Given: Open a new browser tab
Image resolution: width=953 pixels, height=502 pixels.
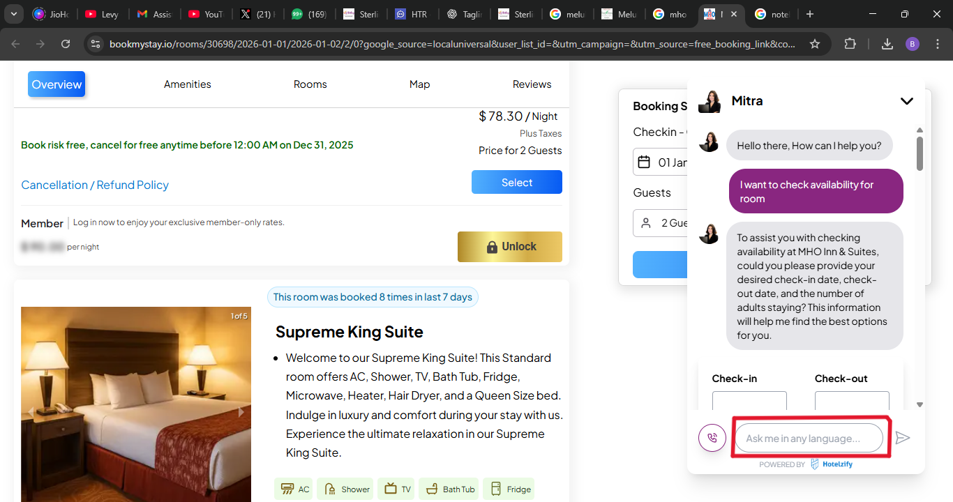Looking at the screenshot, I should pos(809,14).
